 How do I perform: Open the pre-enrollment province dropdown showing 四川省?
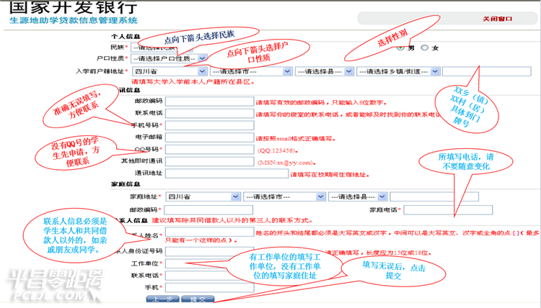[x=170, y=72]
